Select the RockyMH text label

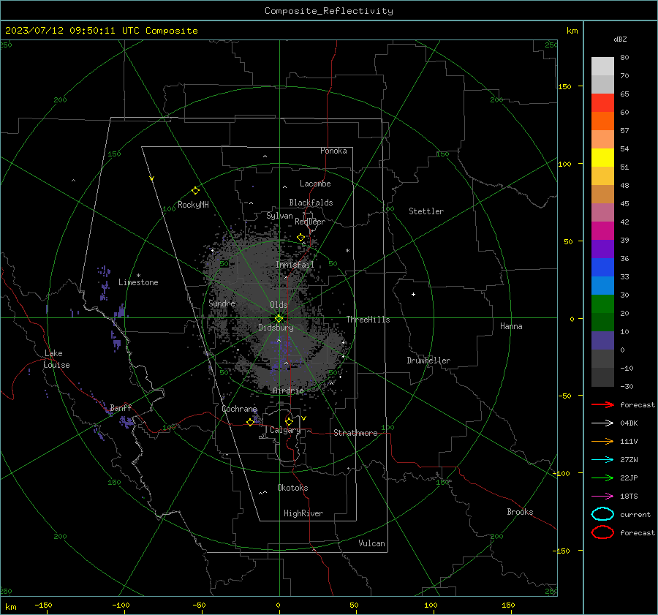point(193,205)
